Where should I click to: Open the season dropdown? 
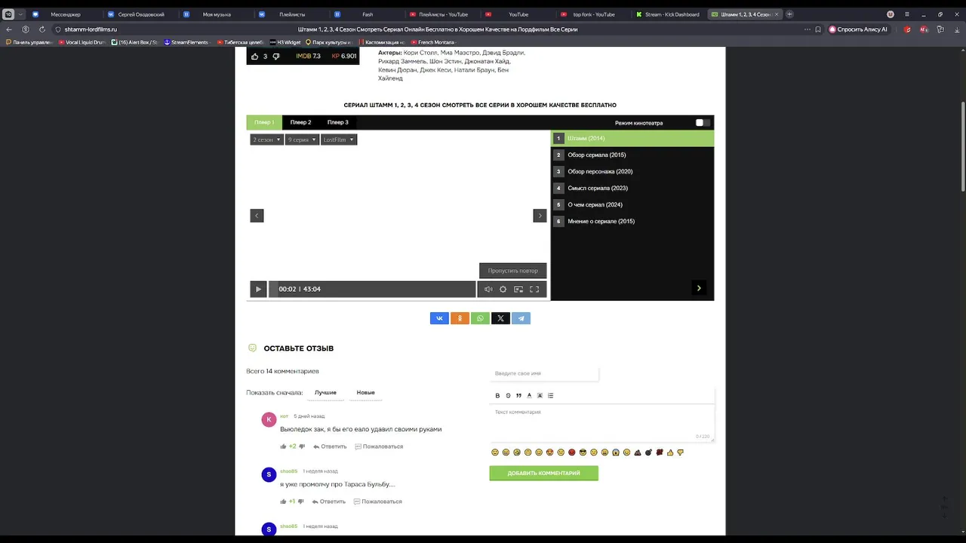point(267,140)
